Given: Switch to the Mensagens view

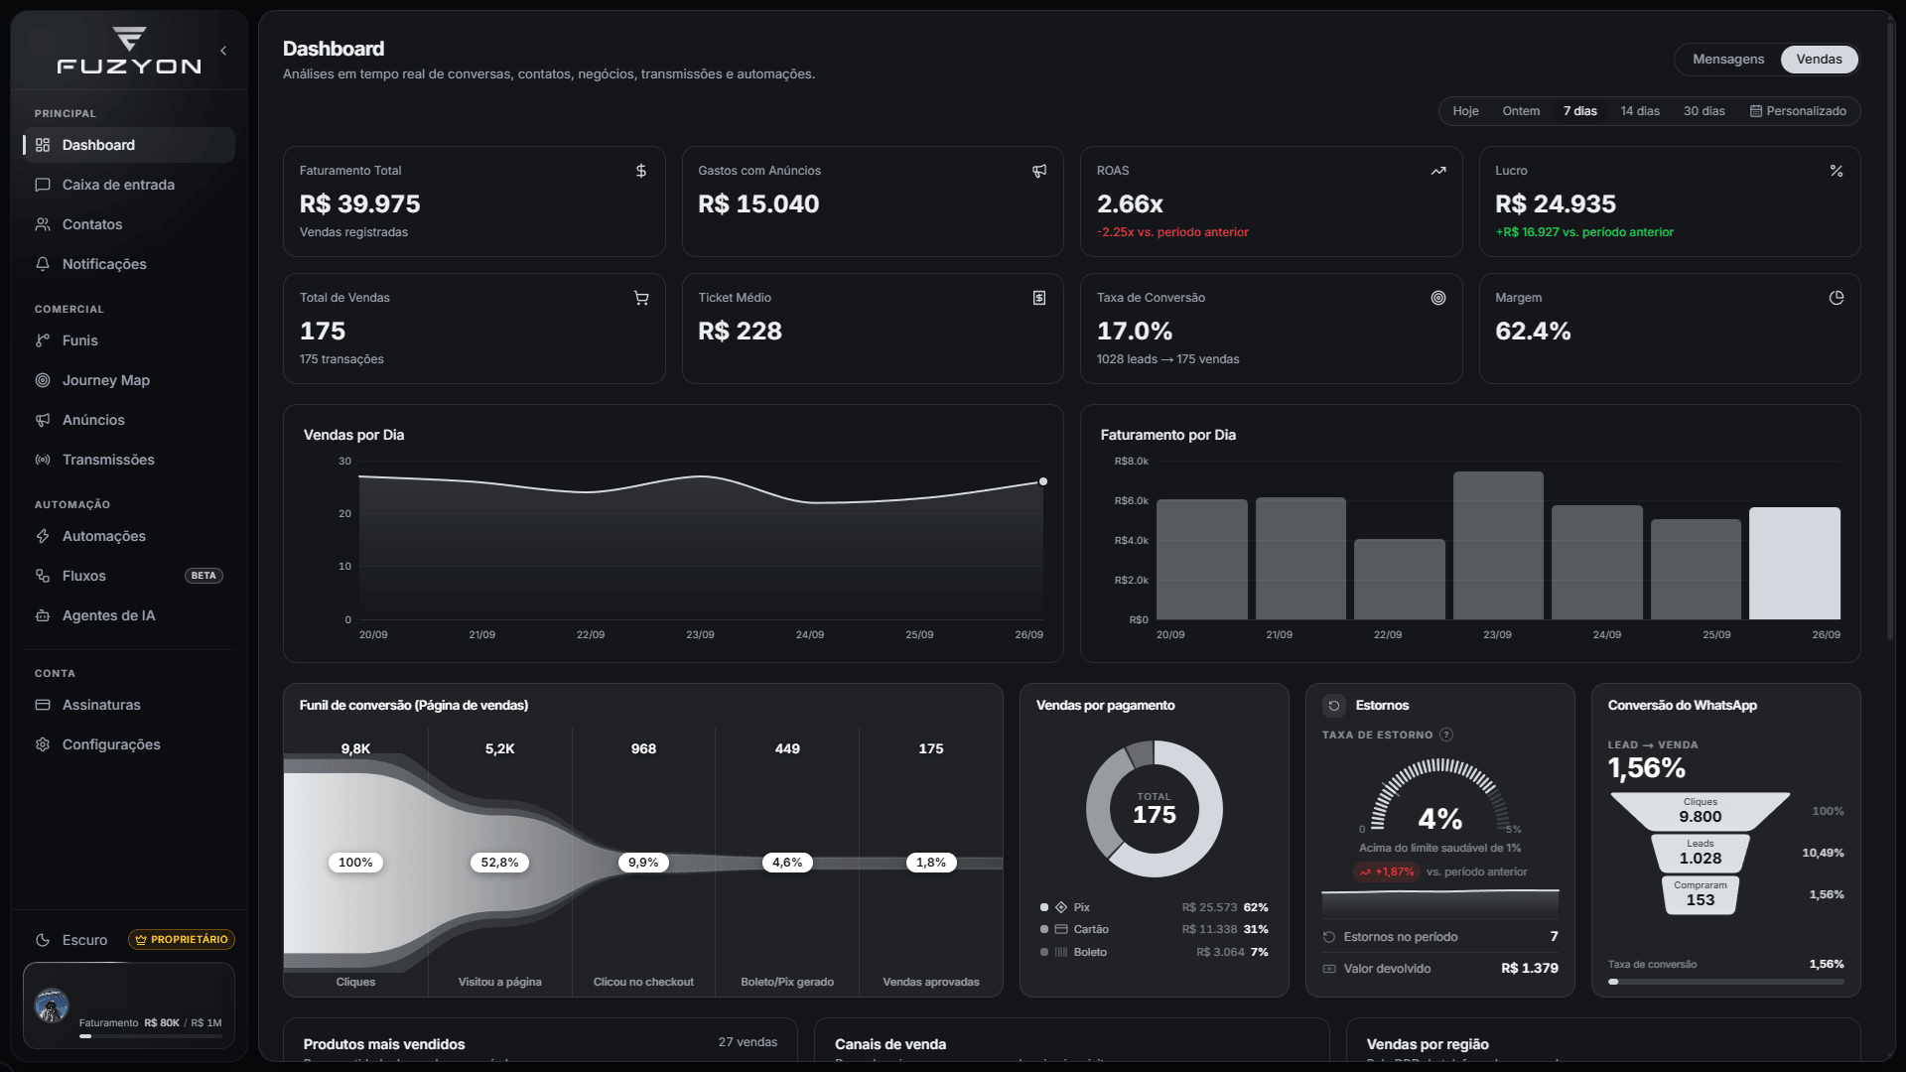Looking at the screenshot, I should (1728, 60).
